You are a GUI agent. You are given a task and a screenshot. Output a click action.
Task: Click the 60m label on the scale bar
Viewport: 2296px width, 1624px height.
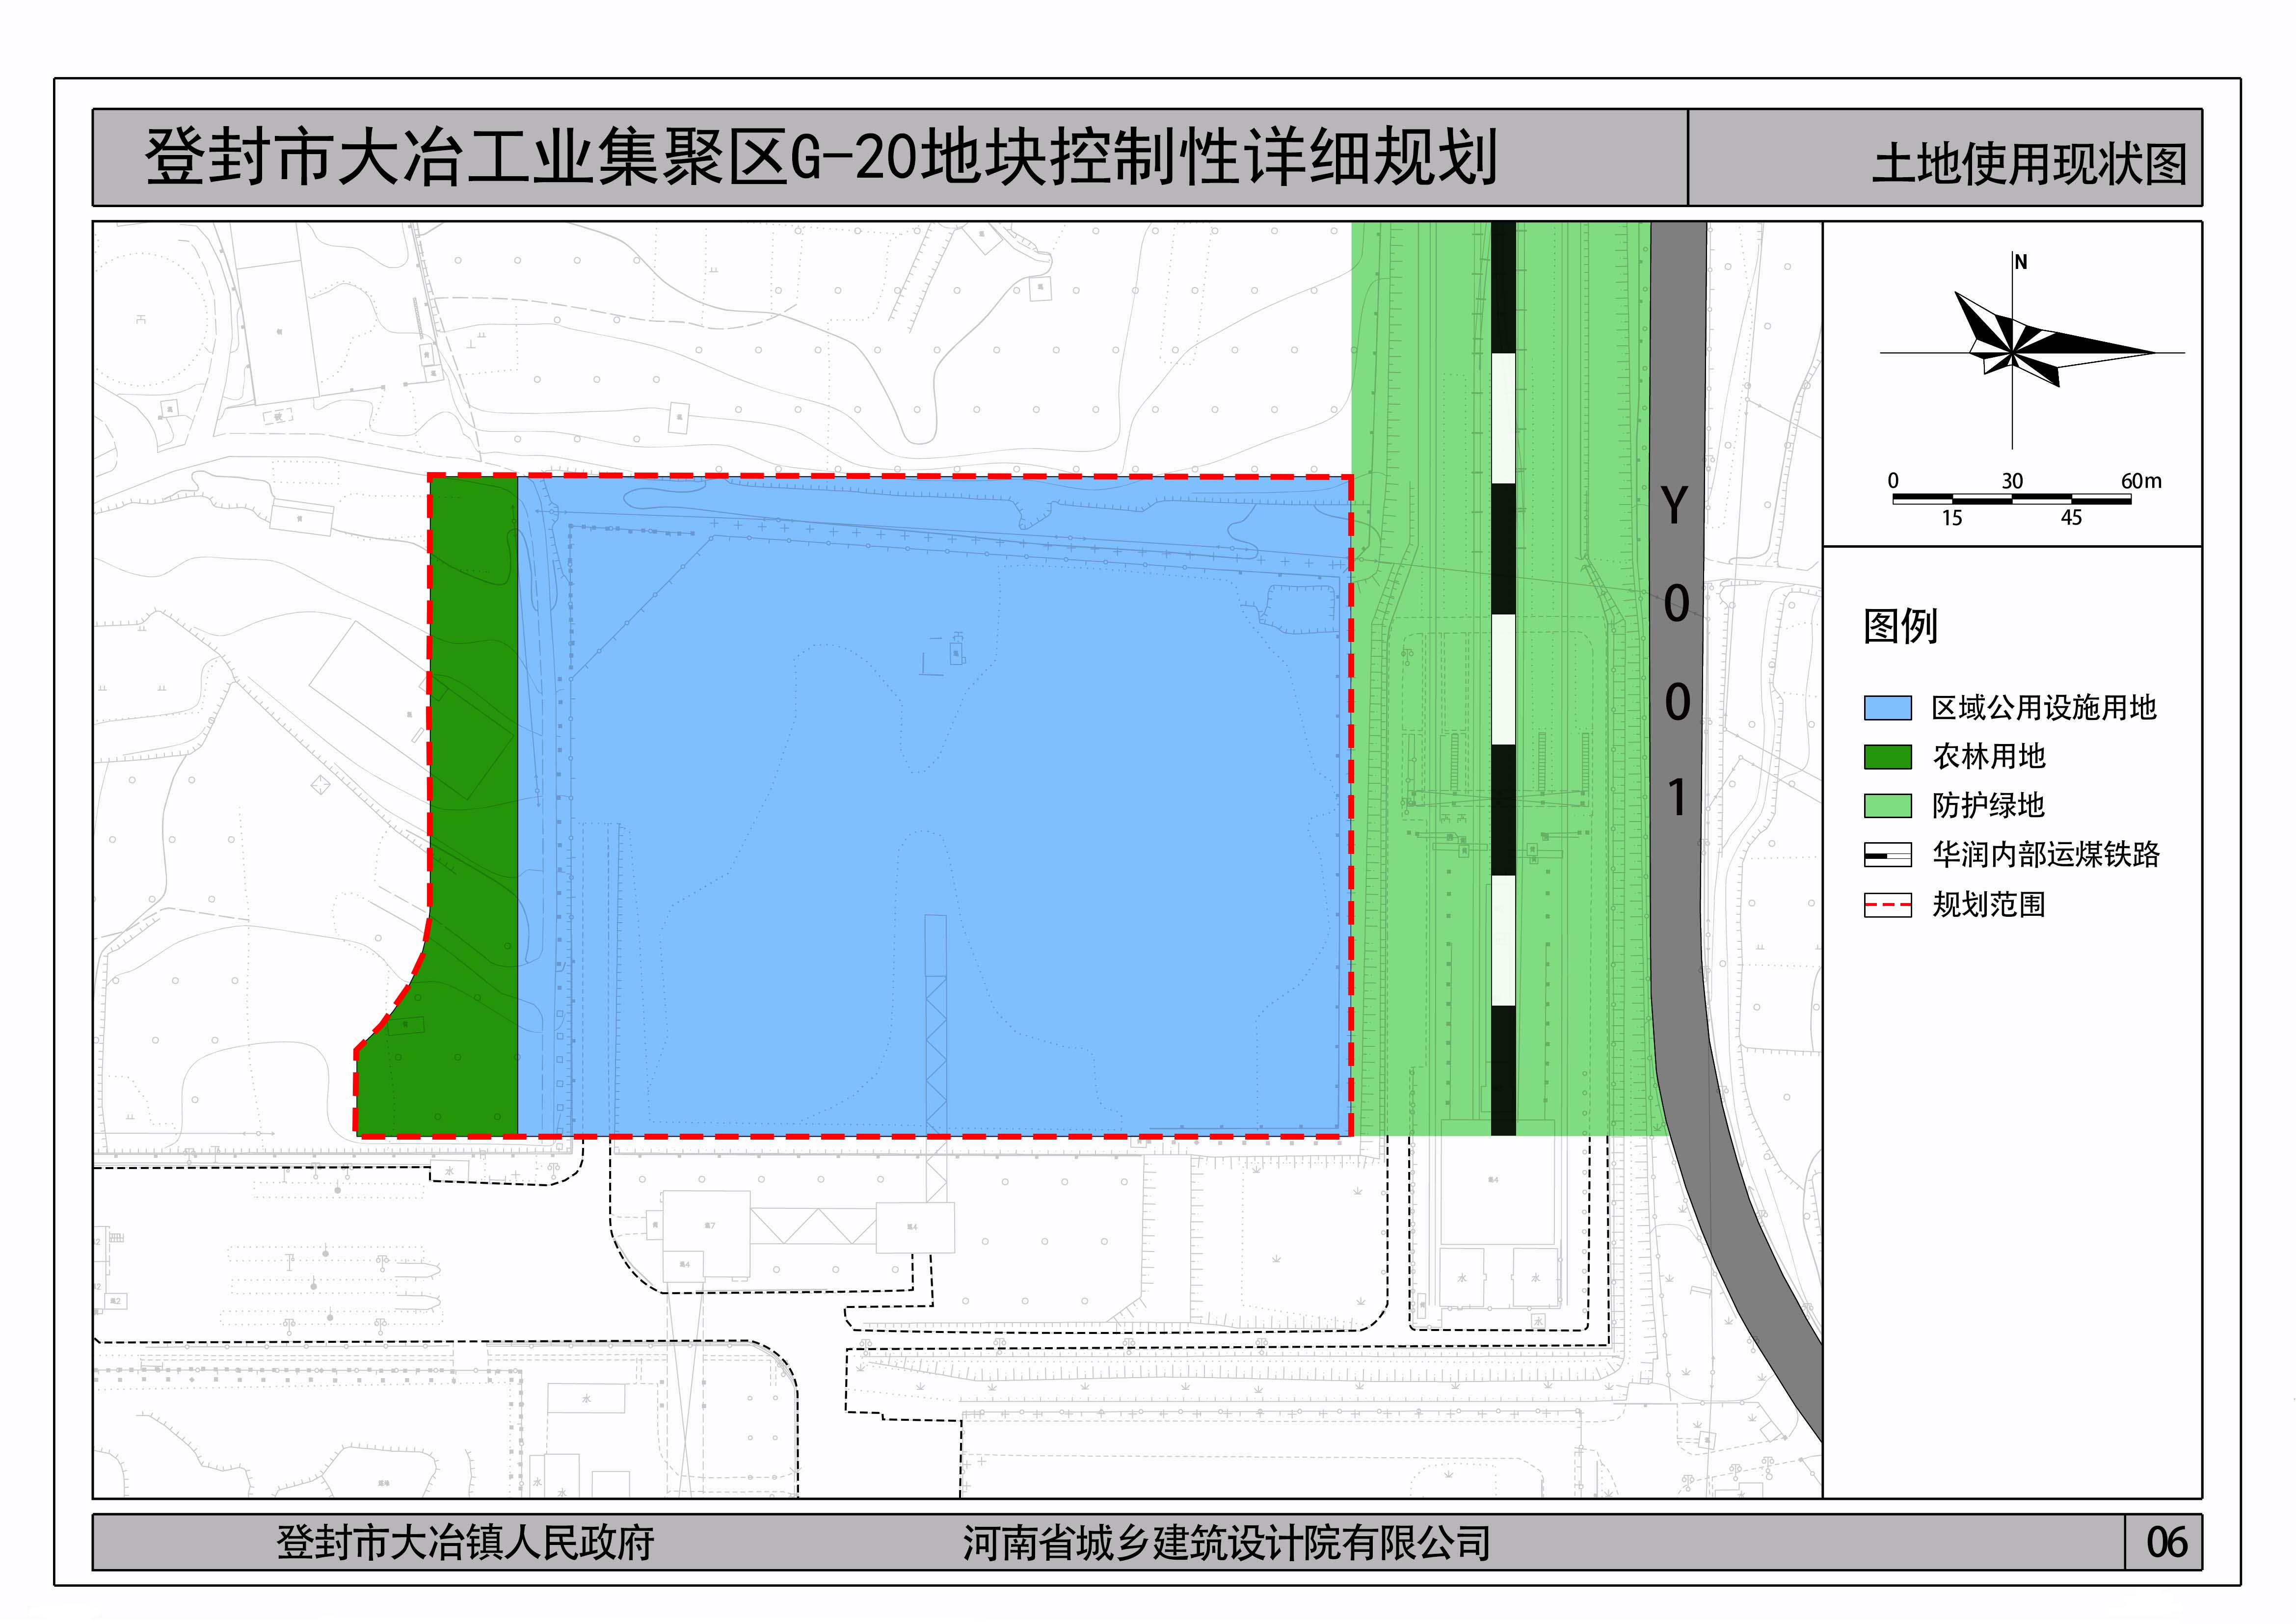pos(2141,481)
